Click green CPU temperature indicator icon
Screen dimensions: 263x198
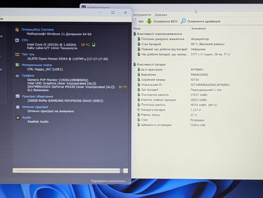point(94,44)
